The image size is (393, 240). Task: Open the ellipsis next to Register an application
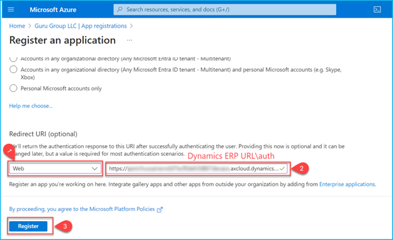129,40
